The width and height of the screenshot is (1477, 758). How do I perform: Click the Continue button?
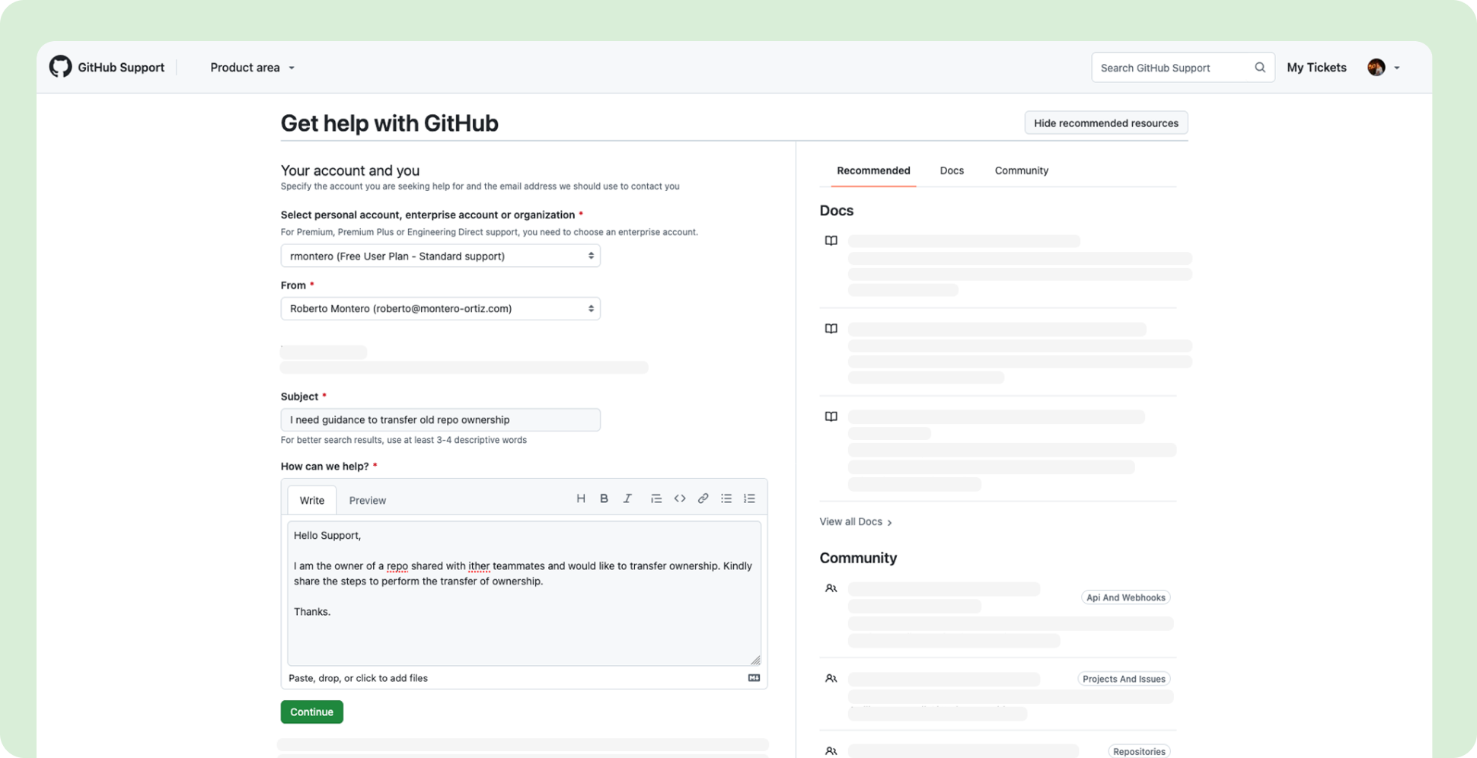pyautogui.click(x=311, y=712)
